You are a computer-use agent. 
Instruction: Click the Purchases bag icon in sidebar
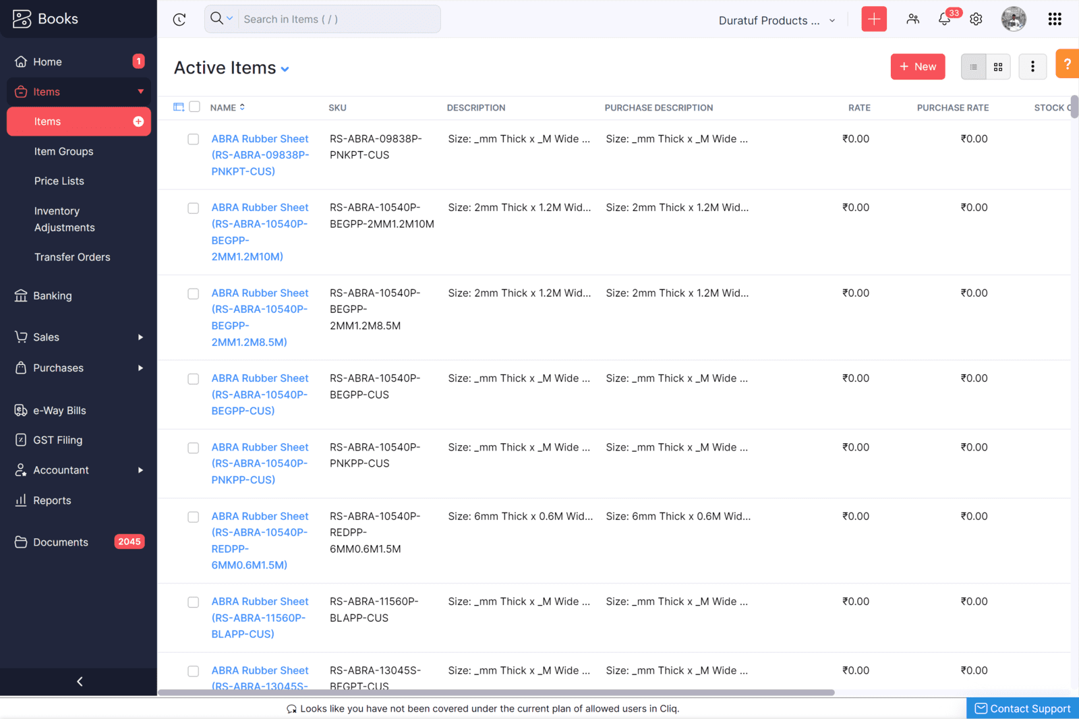click(x=21, y=368)
